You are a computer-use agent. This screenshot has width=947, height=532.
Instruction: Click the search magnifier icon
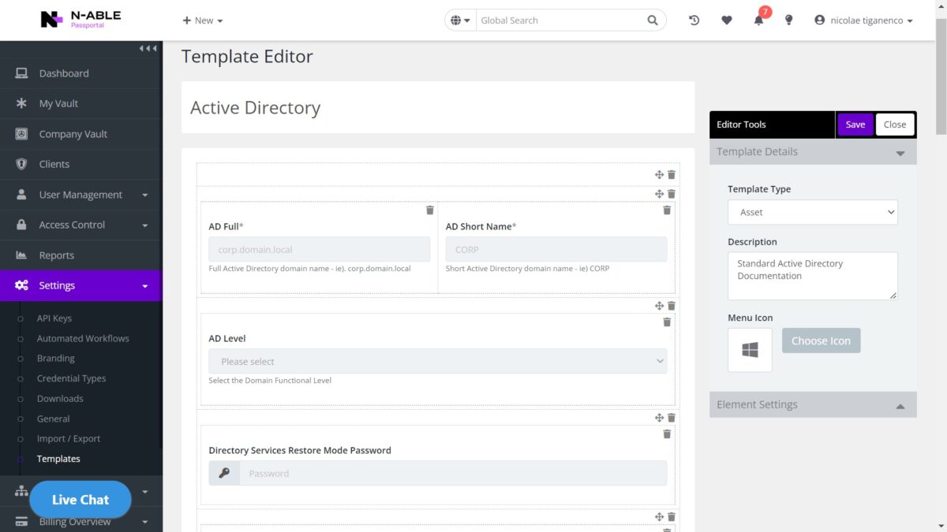click(653, 20)
